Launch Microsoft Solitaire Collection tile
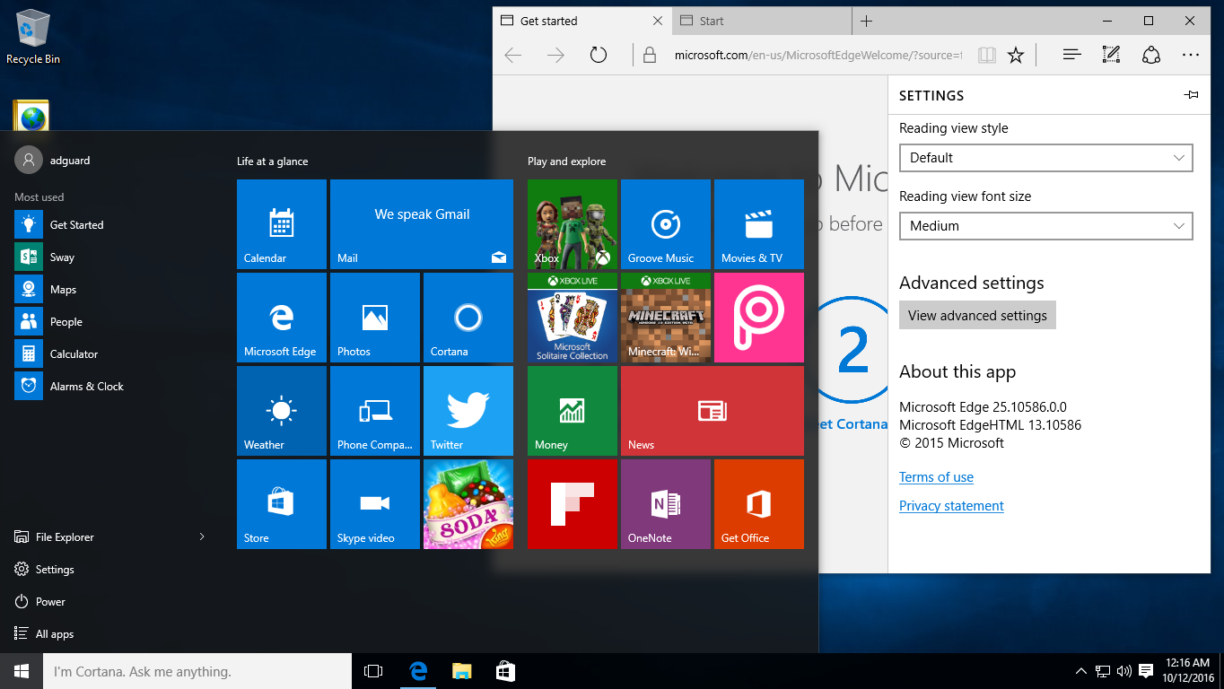Screen dimensions: 1224x689 (x=573, y=318)
